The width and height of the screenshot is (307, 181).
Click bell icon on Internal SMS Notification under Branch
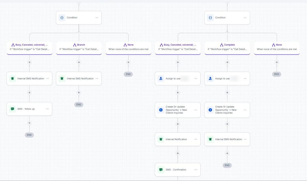point(62,78)
